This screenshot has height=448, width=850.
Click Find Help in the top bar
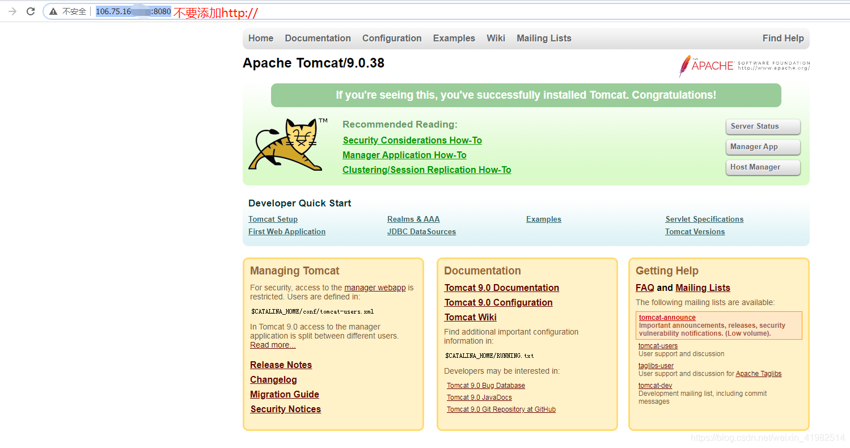783,38
